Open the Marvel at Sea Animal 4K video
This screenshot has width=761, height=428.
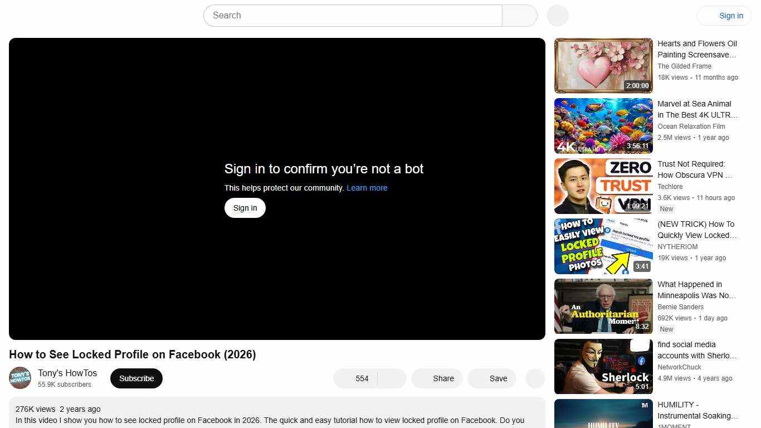click(603, 125)
